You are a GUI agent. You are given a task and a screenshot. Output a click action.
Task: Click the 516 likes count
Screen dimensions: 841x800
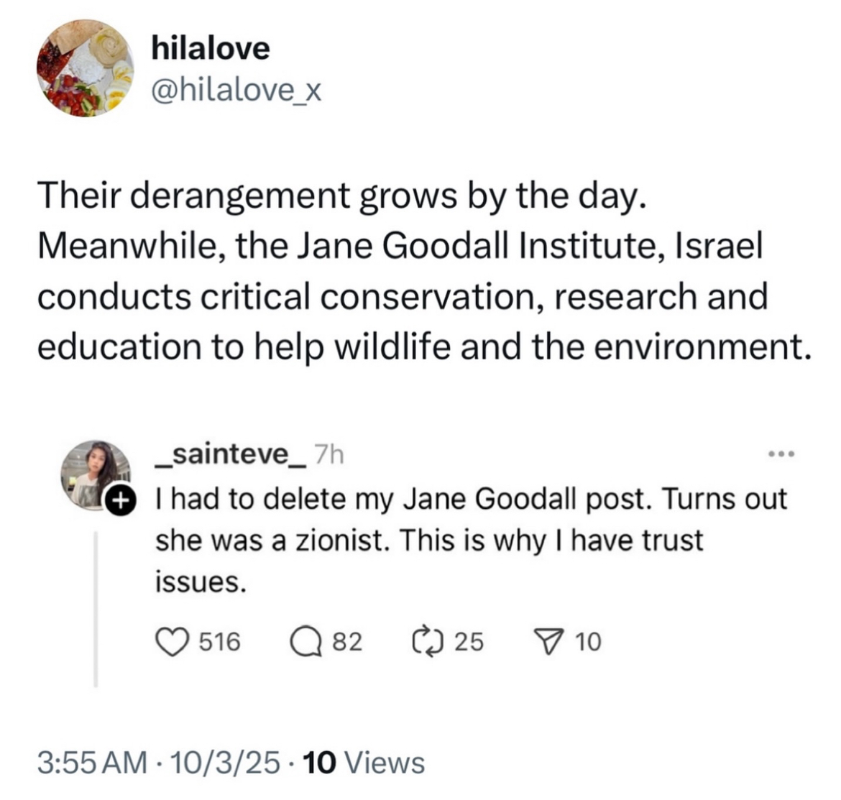(220, 642)
